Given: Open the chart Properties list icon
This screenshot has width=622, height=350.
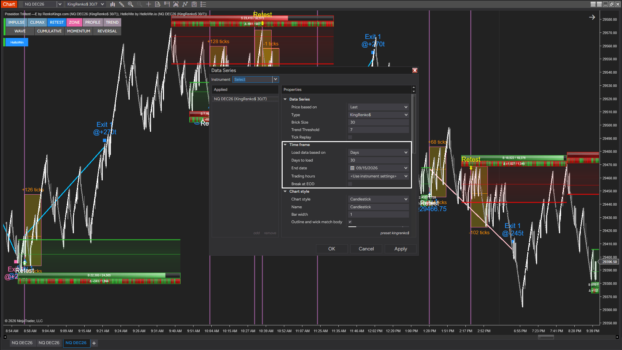Looking at the screenshot, I should point(203,4).
